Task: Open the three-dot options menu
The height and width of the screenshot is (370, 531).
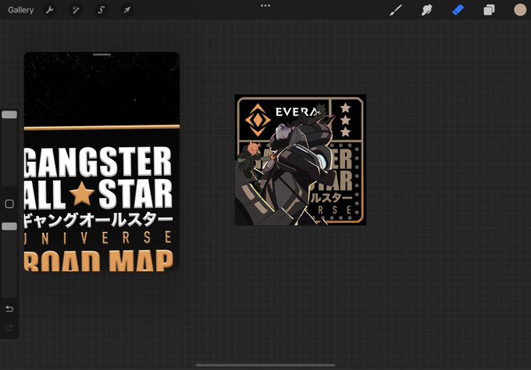Action: click(x=265, y=5)
